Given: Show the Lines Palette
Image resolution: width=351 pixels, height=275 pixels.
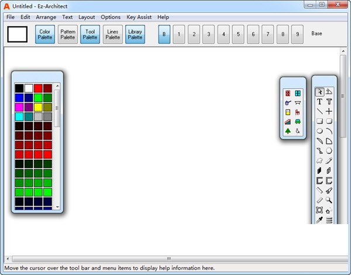Looking at the screenshot, I should coord(112,35).
